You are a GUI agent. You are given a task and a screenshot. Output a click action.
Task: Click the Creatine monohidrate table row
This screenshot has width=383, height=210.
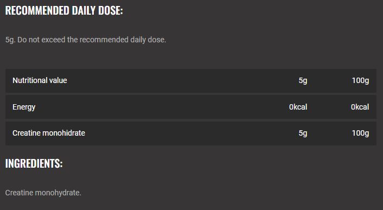tap(191, 133)
